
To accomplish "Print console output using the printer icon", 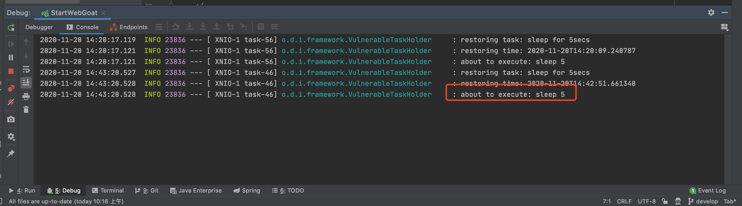I will (x=26, y=96).
